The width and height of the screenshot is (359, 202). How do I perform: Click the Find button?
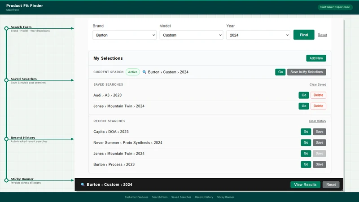click(x=304, y=35)
